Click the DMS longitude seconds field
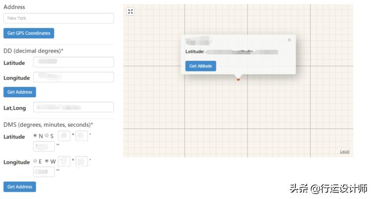This screenshot has width=373, height=199. click(x=44, y=172)
